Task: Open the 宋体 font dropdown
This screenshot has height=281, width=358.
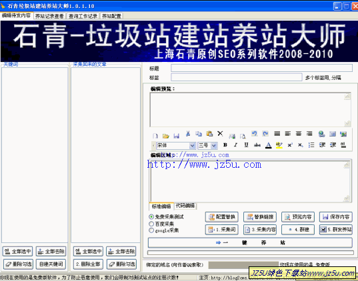Action: tap(193, 145)
